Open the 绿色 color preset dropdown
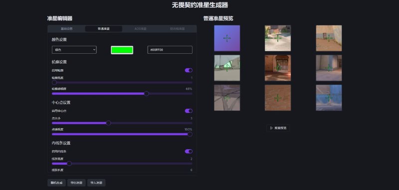Image resolution: width=399 pixels, height=190 pixels. pyautogui.click(x=74, y=50)
